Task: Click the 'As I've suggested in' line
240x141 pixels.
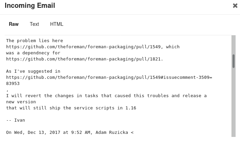Action: [x=33, y=71]
